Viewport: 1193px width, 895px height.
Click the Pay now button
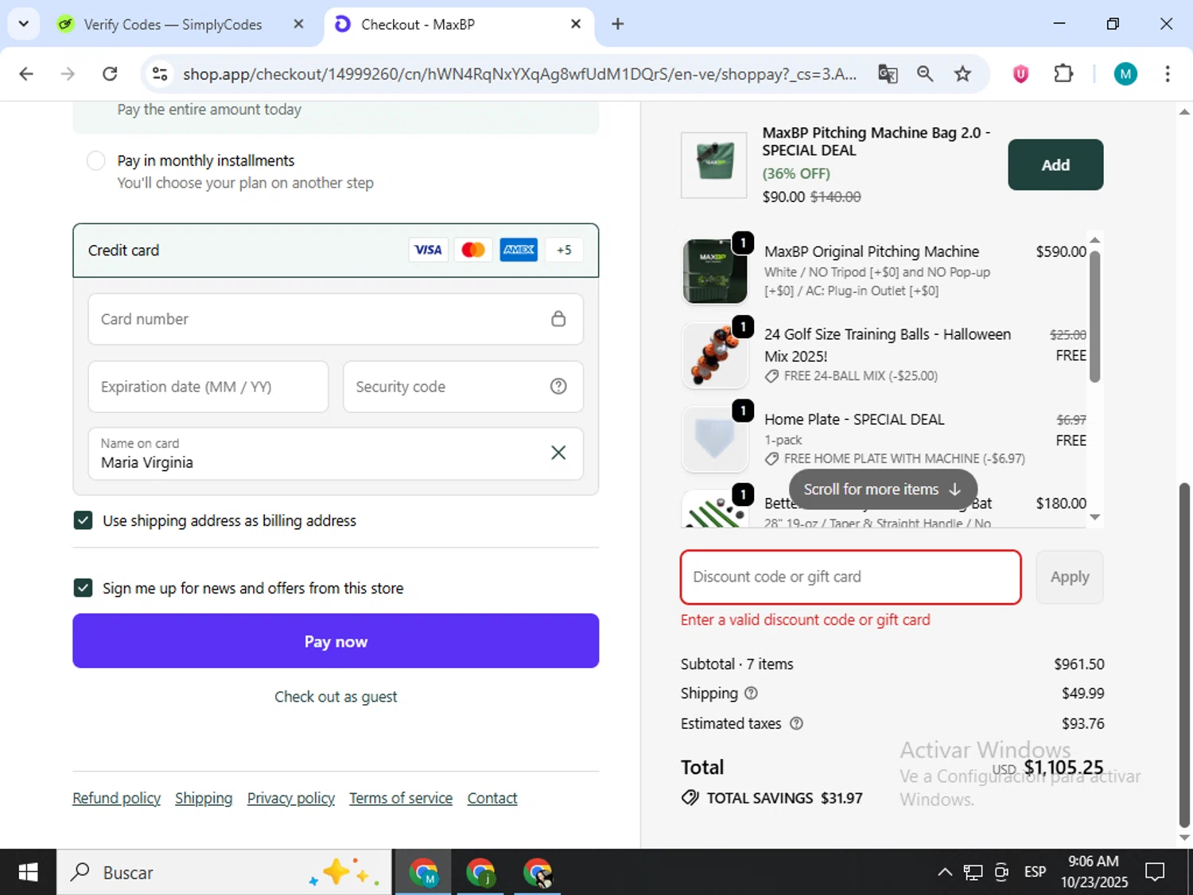pos(336,641)
